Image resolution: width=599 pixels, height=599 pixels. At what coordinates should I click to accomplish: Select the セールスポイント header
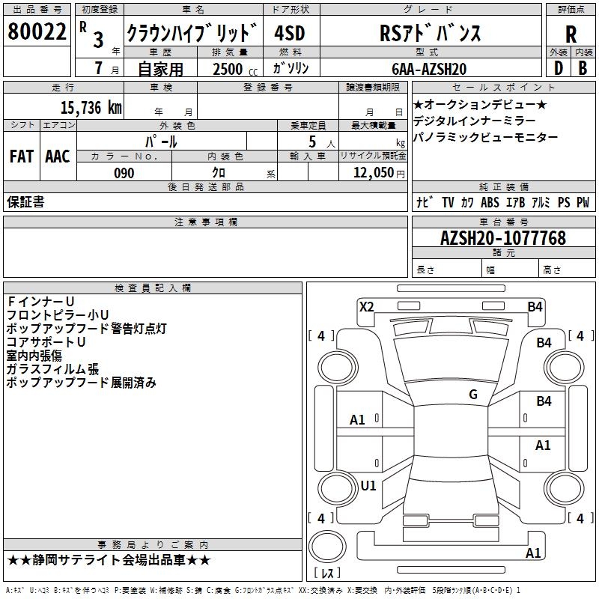pos(503,87)
